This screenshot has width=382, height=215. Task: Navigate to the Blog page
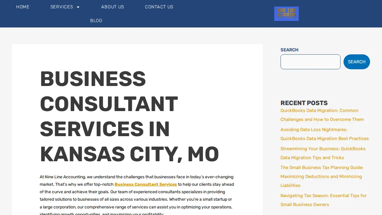[96, 21]
